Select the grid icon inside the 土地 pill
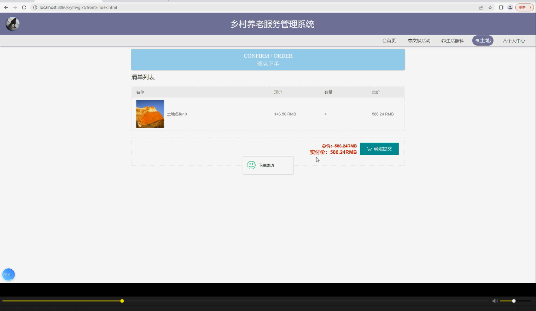536x311 pixels. coord(477,40)
